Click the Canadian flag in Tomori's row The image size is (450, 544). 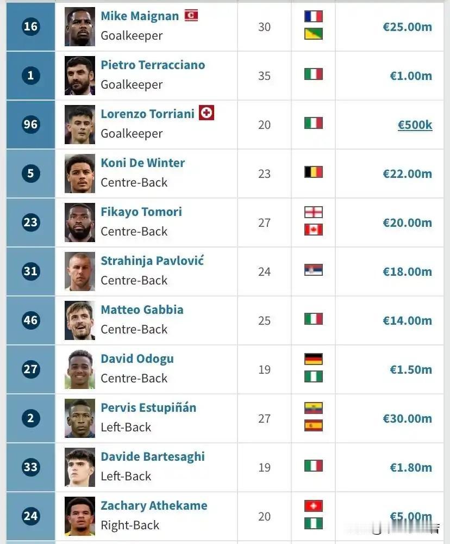(314, 230)
